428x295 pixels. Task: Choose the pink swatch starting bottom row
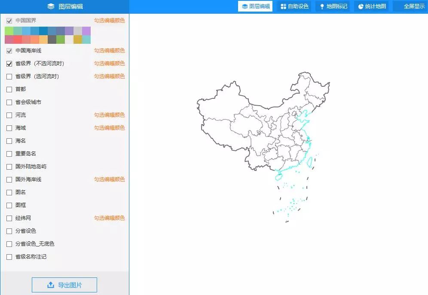click(x=9, y=40)
